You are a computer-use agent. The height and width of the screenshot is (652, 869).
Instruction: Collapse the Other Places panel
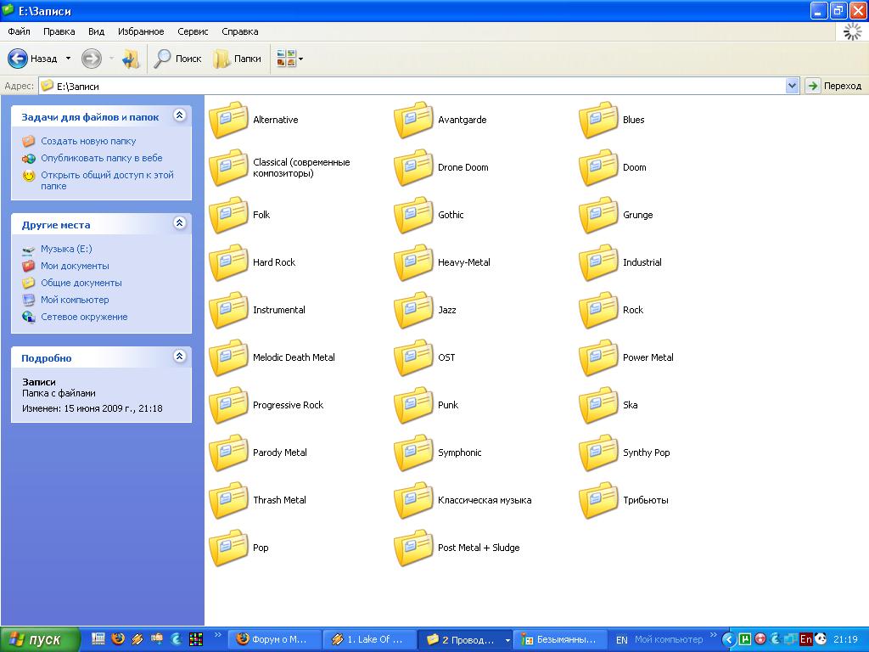pyautogui.click(x=179, y=223)
